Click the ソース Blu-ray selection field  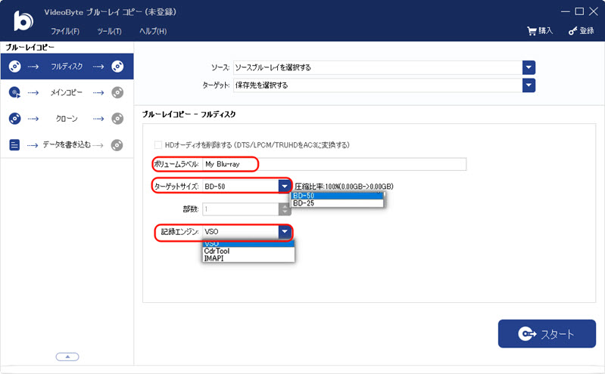(378, 67)
